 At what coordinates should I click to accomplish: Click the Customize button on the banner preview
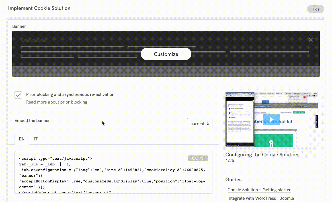[x=166, y=54]
